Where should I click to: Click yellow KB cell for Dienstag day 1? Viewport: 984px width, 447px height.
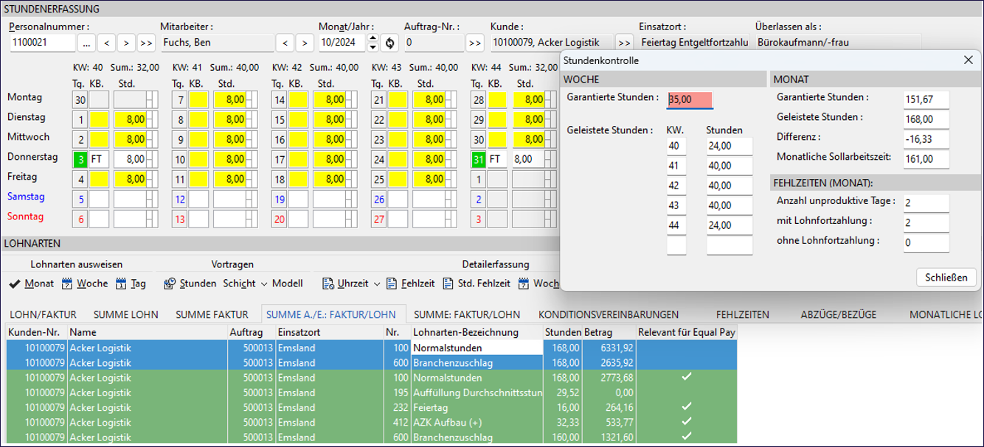click(x=99, y=119)
